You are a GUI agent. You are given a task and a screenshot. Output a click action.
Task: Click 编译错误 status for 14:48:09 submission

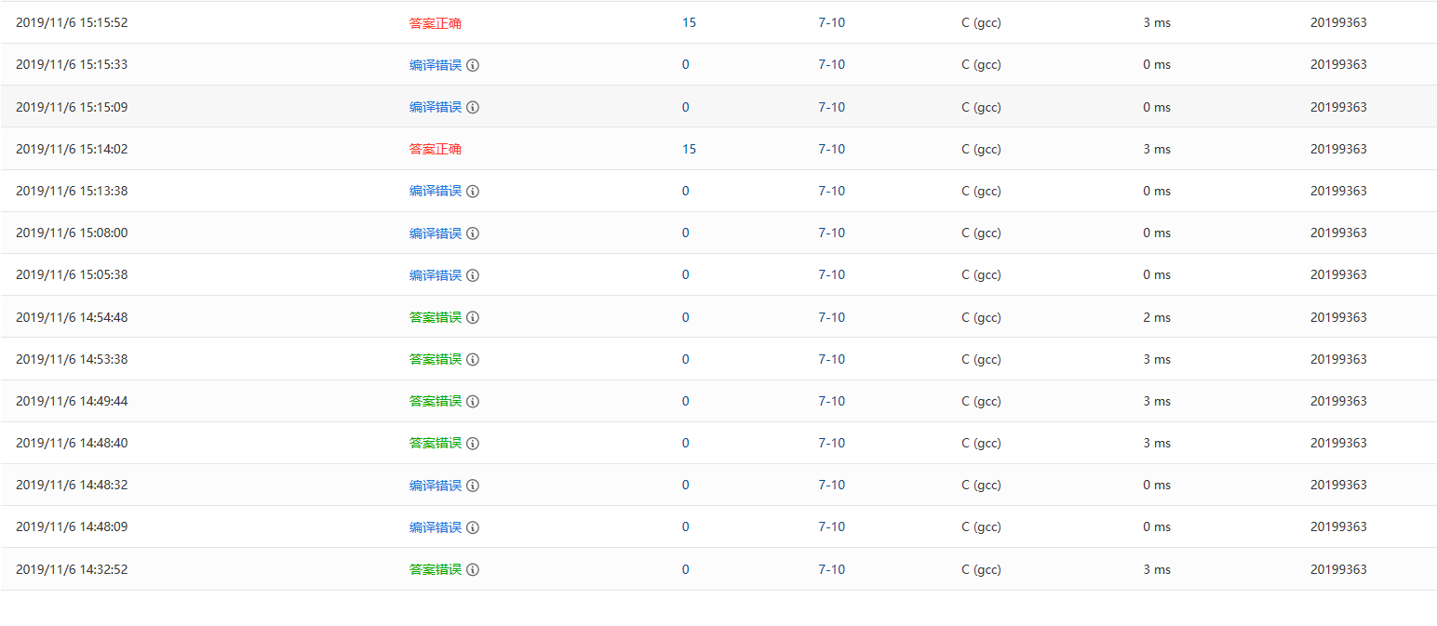pos(436,527)
